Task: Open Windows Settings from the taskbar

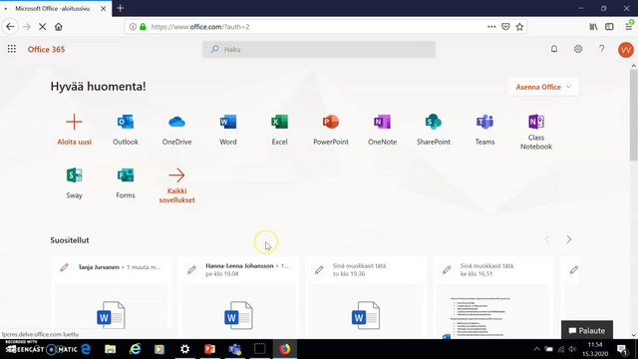Action: pyautogui.click(x=184, y=349)
